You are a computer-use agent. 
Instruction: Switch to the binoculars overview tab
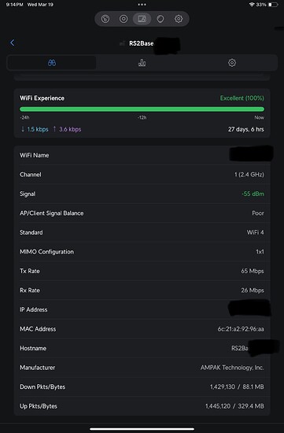pyautogui.click(x=52, y=63)
